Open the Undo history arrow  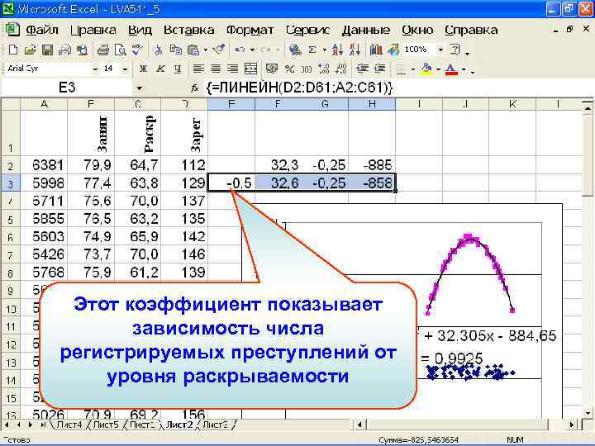pos(252,50)
